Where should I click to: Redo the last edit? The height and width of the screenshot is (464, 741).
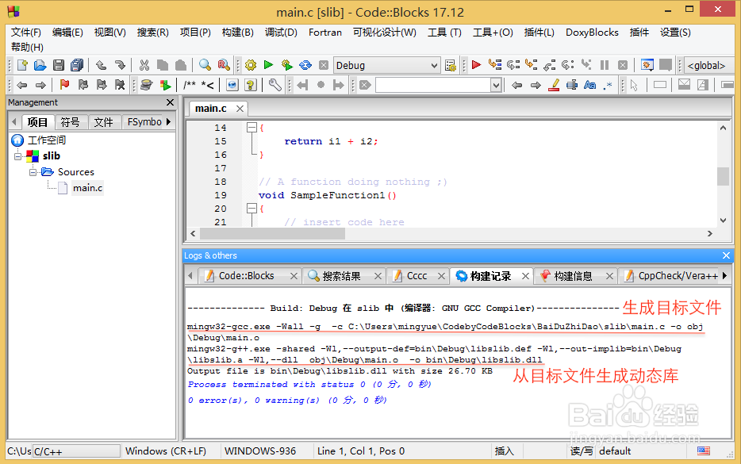tap(120, 65)
